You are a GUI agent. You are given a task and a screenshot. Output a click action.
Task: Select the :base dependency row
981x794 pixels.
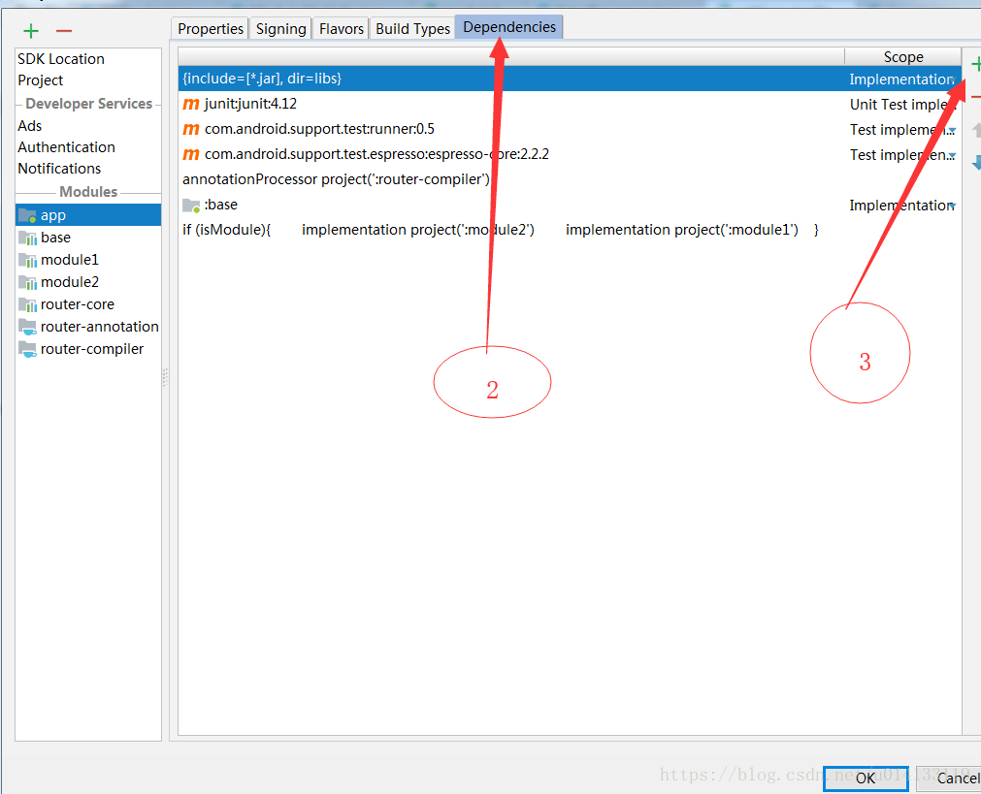[570, 206]
